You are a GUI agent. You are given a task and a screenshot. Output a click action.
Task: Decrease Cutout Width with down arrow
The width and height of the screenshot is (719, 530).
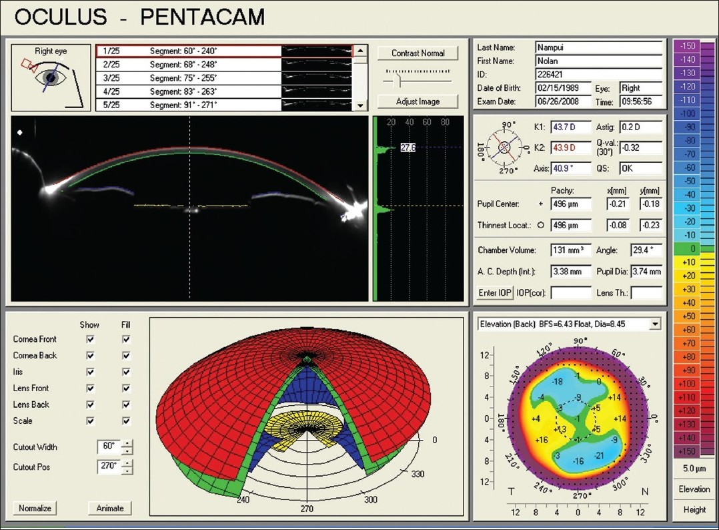coord(128,451)
